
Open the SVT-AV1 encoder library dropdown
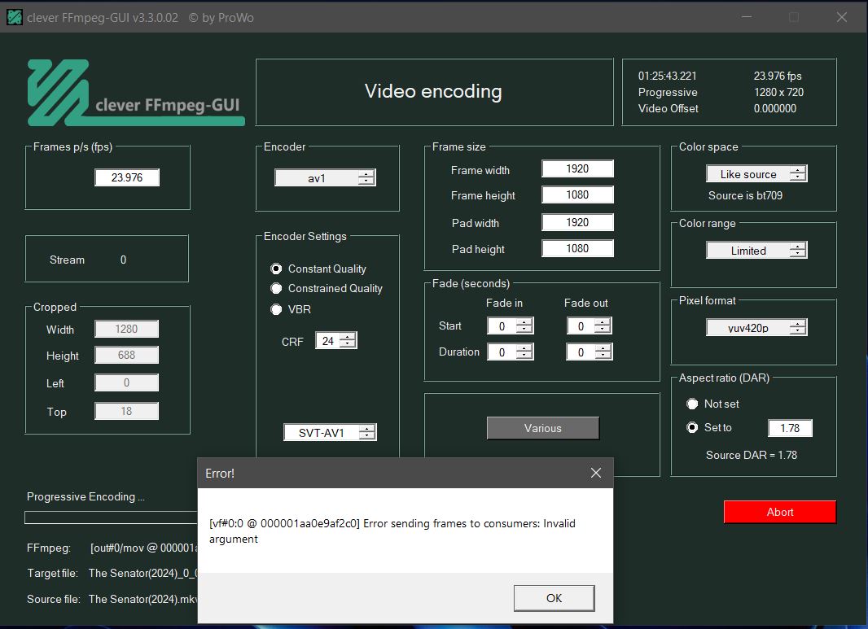pyautogui.click(x=330, y=432)
